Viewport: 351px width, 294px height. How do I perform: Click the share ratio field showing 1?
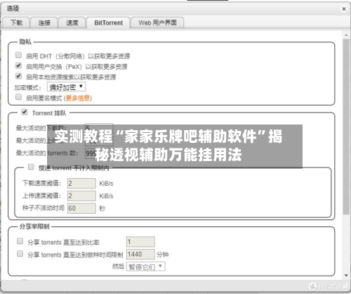pos(140,242)
